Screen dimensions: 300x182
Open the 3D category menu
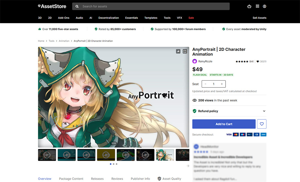tap(40, 18)
